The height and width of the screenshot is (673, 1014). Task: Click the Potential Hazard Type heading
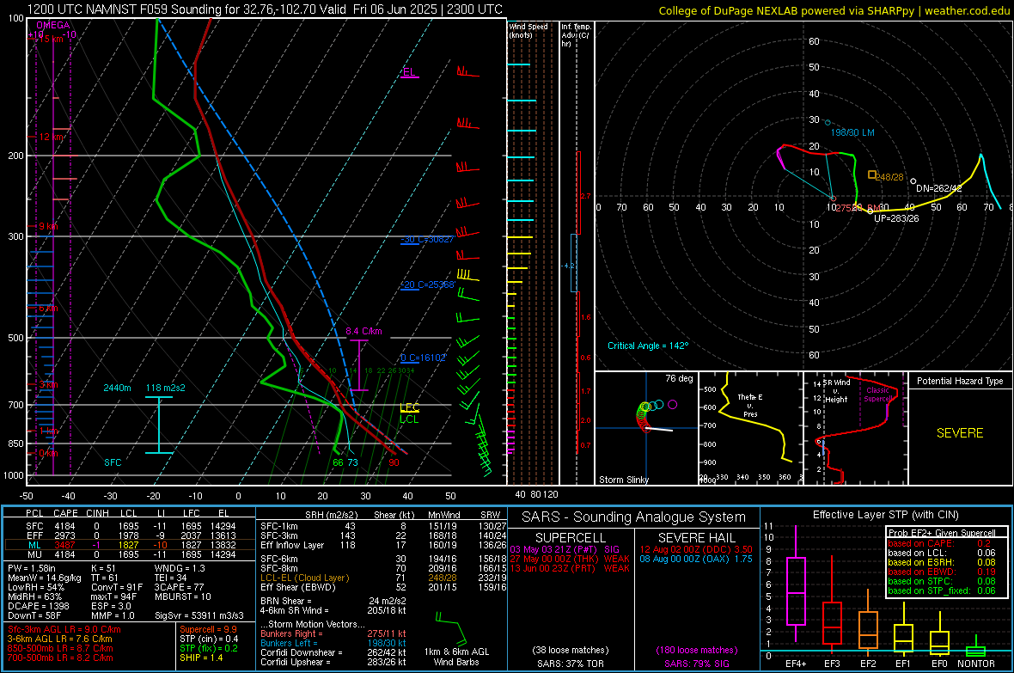(x=960, y=381)
